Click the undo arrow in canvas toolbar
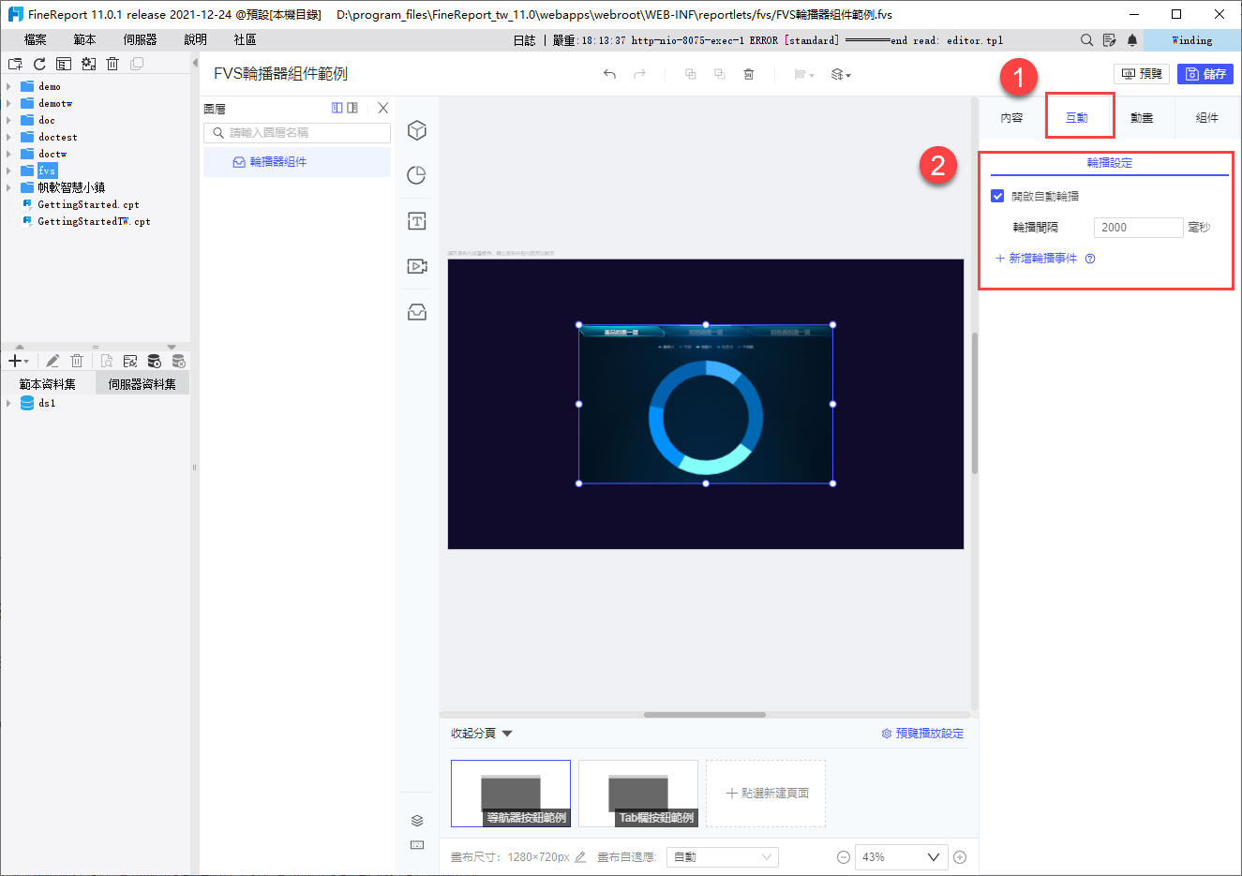Image resolution: width=1242 pixels, height=876 pixels. click(x=609, y=74)
